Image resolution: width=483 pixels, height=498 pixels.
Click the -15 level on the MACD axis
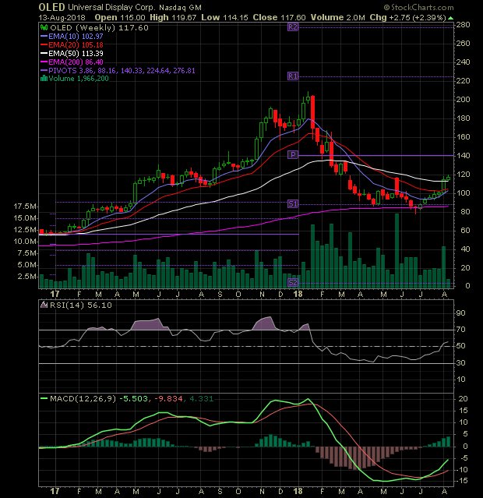461,481
